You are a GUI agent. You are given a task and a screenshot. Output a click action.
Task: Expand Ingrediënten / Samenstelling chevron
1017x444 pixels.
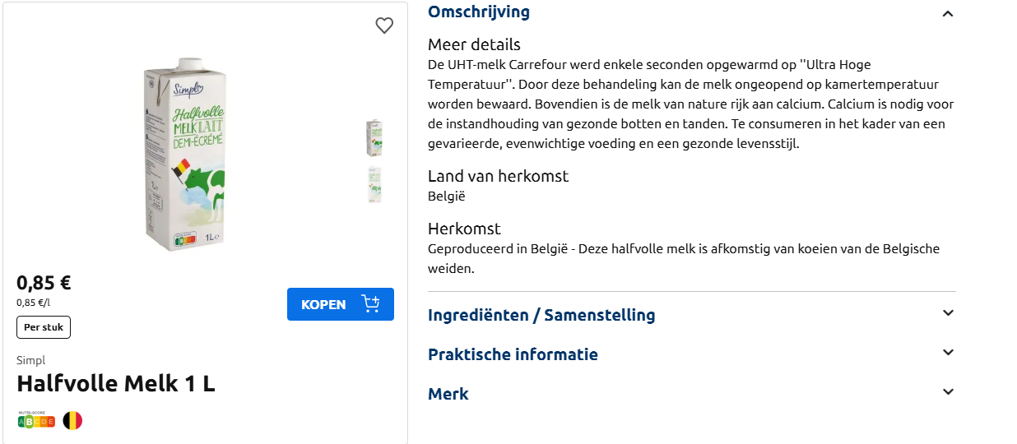tap(948, 313)
